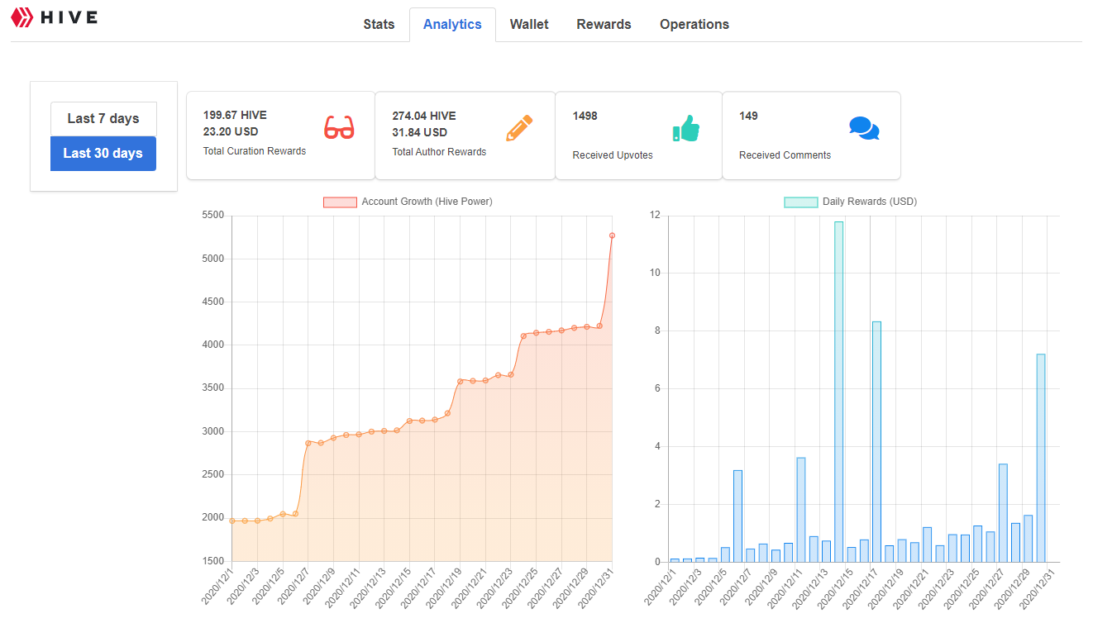Click the Account Growth (Hive Power) legend label
The height and width of the screenshot is (623, 1093).
coord(427,202)
